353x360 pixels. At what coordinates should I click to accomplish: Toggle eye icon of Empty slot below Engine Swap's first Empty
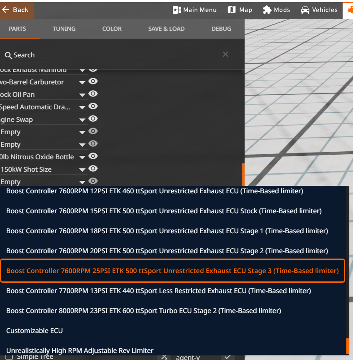point(93,143)
